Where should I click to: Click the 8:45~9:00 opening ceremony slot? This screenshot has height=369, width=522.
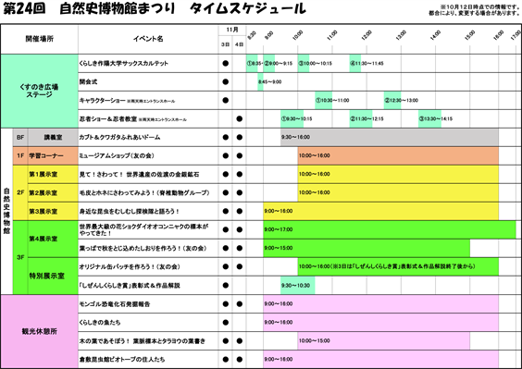260,82
